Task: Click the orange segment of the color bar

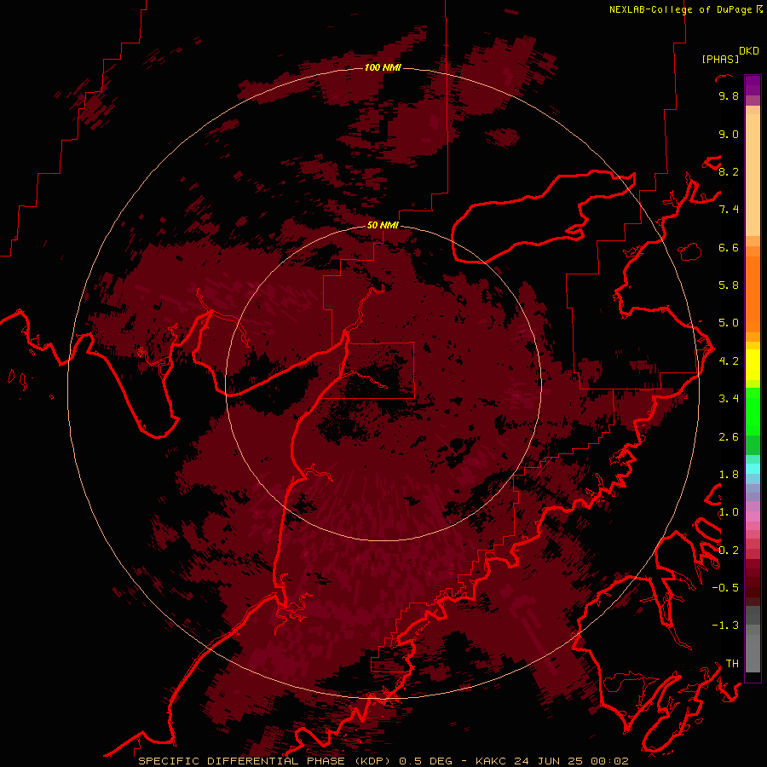Action: tap(753, 293)
